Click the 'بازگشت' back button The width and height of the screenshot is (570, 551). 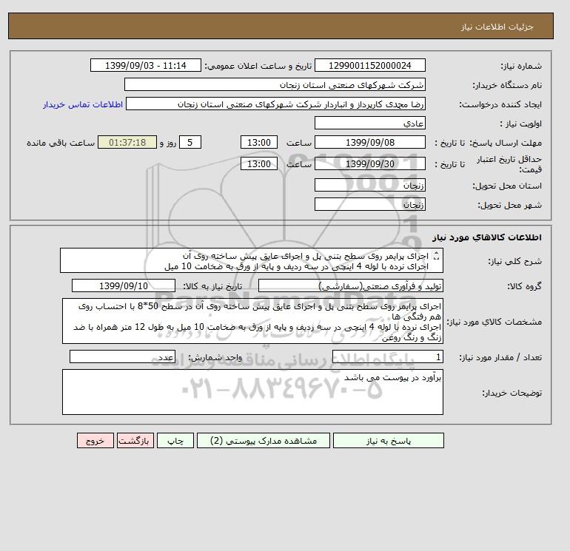coord(135,441)
